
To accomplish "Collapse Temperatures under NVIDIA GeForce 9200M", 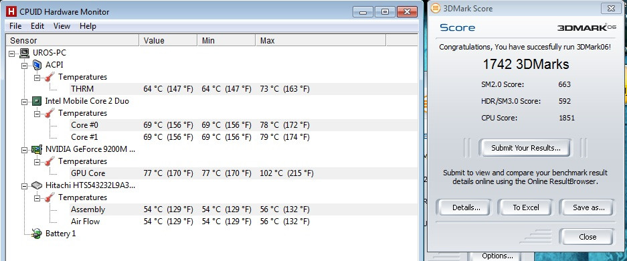I will click(x=37, y=162).
